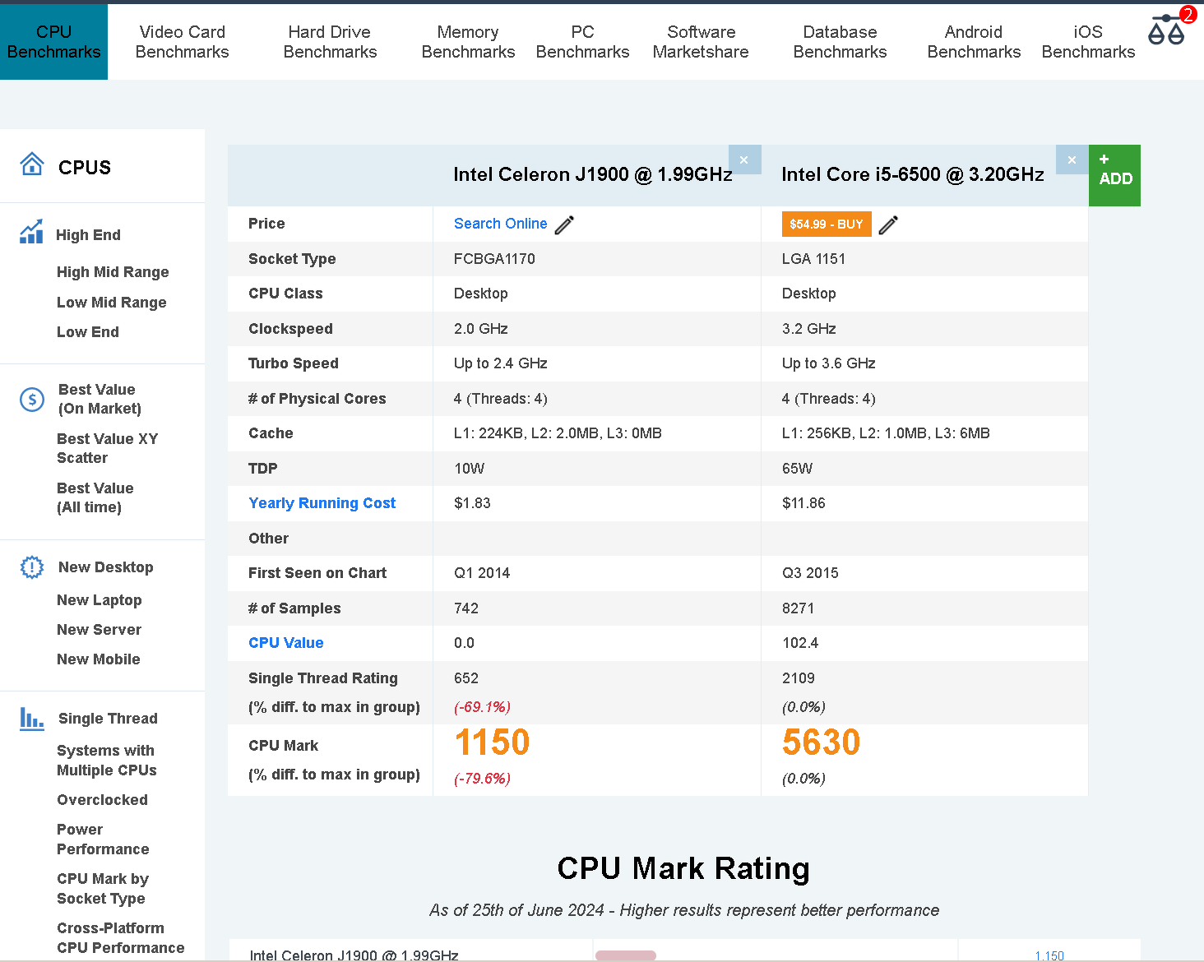Follow the CPU Value link

coord(285,643)
